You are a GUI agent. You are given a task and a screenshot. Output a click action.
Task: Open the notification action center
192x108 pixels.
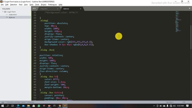click(x=187, y=106)
